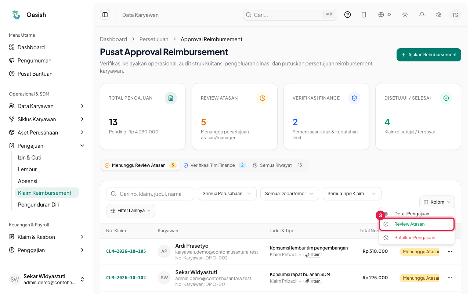Focus the klaim search input field
470x294 pixels.
(x=150, y=194)
